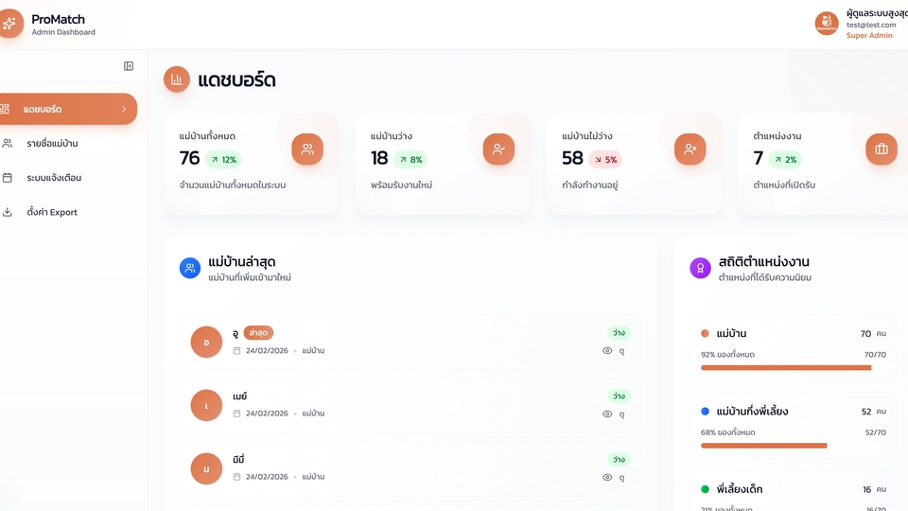View details via eye icon for เมย์
The height and width of the screenshot is (511, 908).
click(x=607, y=414)
